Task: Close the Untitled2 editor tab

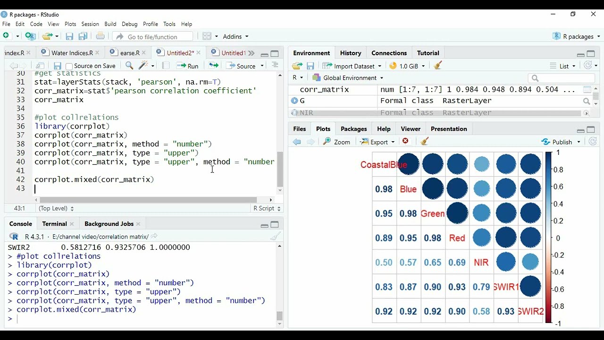Action: coord(198,53)
